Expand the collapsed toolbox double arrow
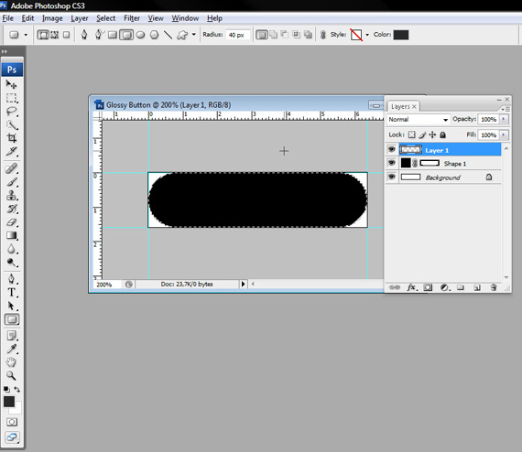522x452 pixels. (x=5, y=51)
